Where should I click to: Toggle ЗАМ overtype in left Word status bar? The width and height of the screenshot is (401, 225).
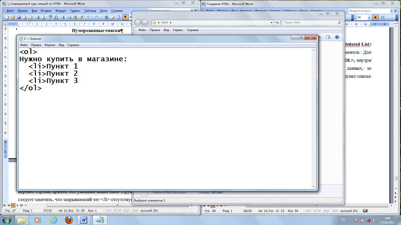point(135,211)
